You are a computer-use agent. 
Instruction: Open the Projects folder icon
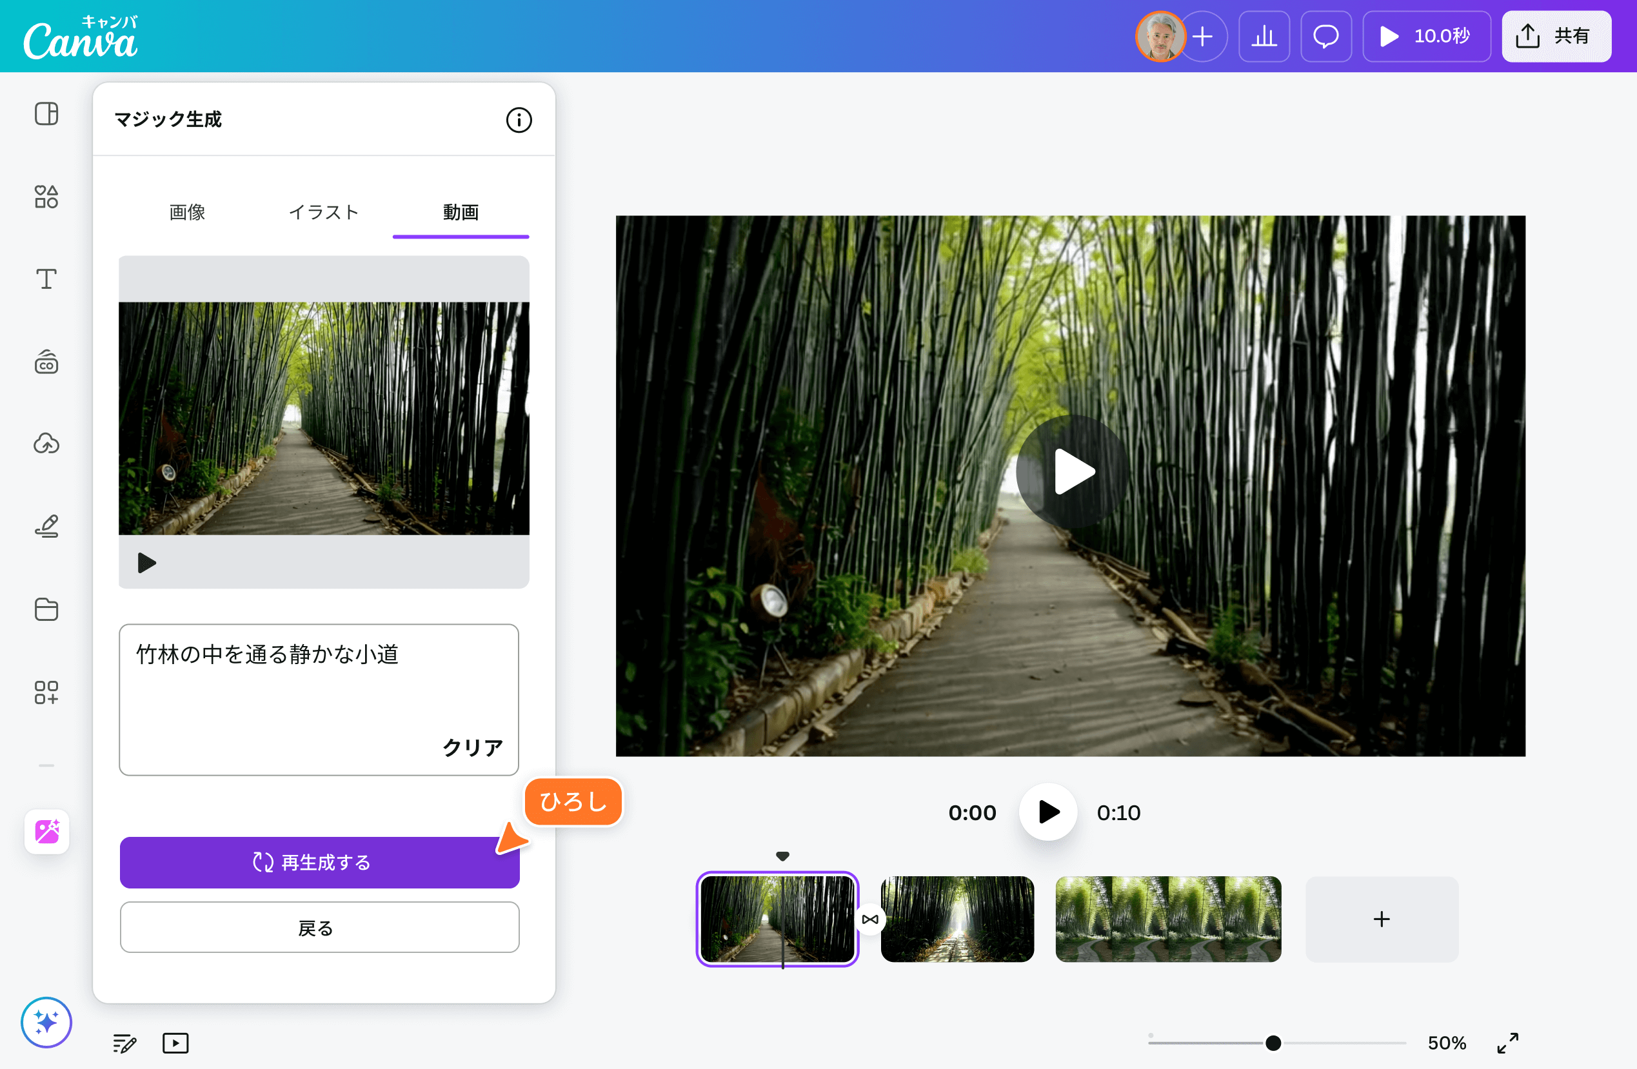pos(46,609)
